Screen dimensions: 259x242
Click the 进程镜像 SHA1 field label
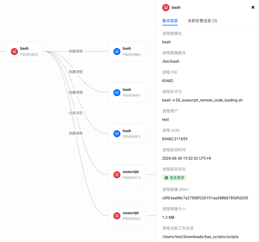(175, 189)
